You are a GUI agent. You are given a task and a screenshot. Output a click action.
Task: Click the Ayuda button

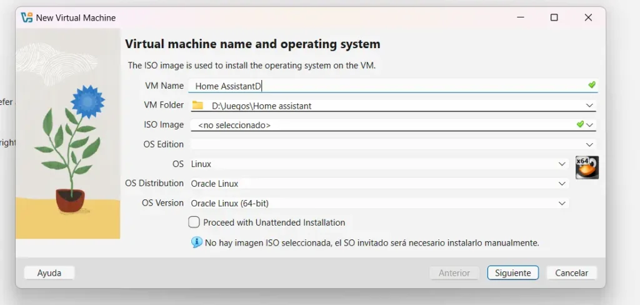pos(49,272)
